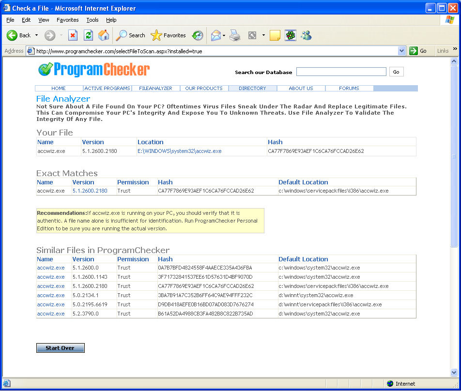Click the Edit page toolbar icon

point(252,35)
